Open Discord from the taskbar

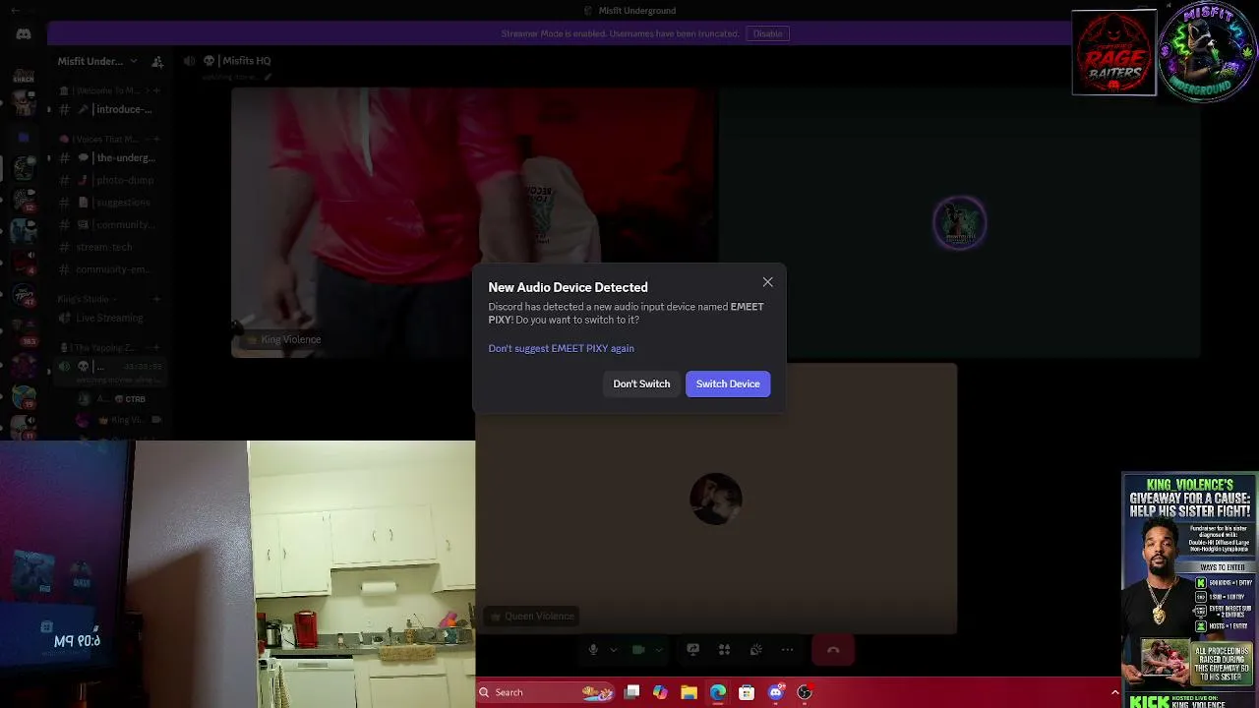[776, 692]
